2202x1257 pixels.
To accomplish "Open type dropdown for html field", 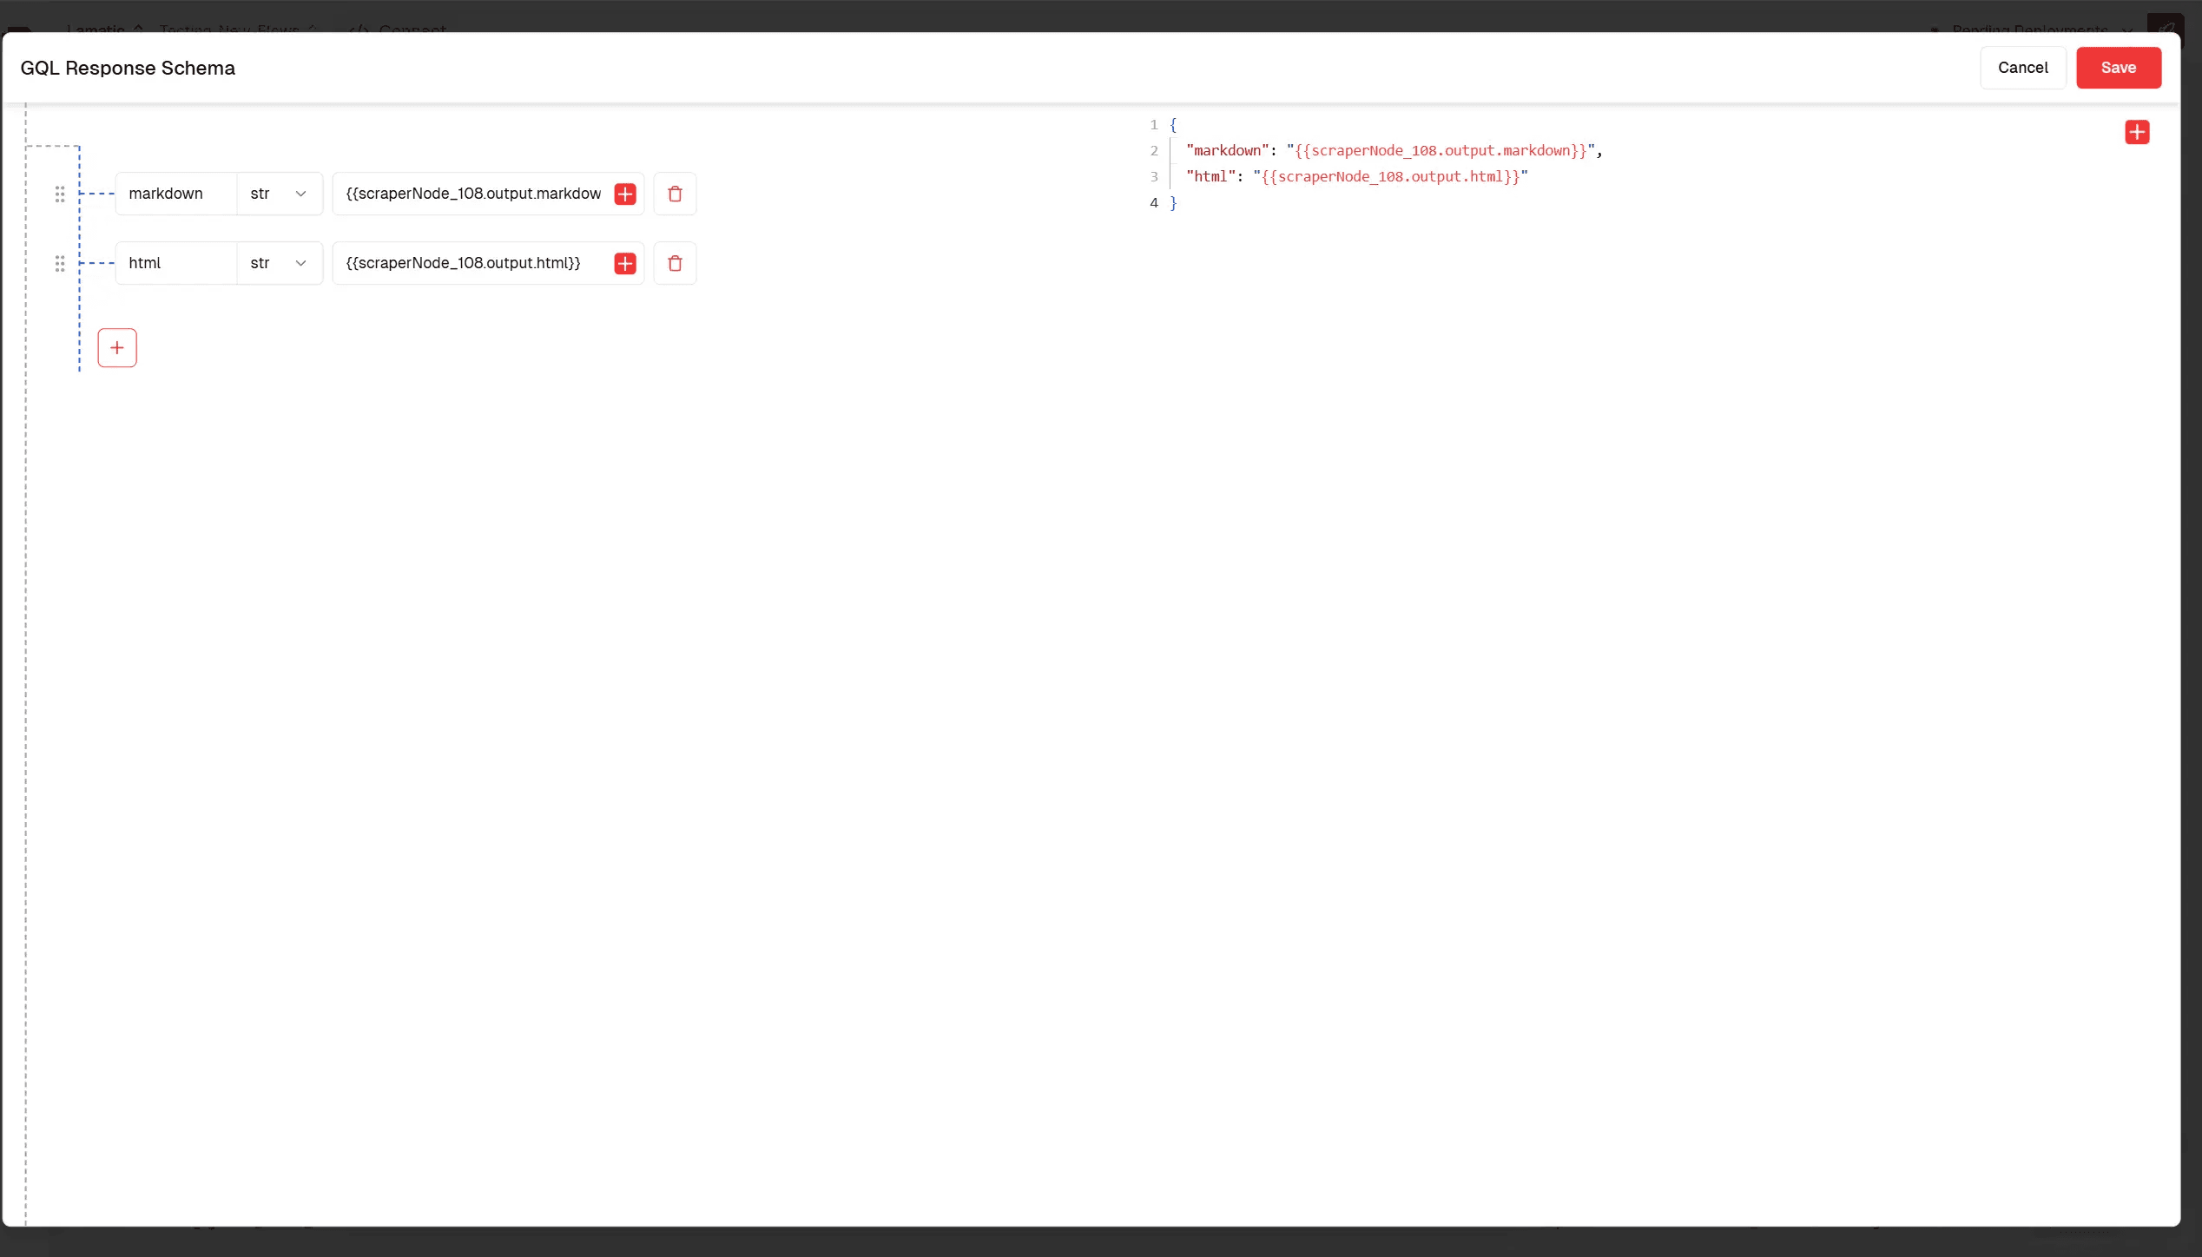I will click(279, 263).
